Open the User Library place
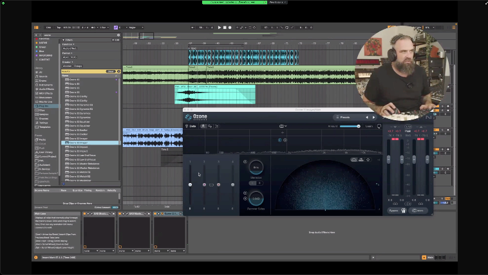488x275 pixels. [46, 152]
